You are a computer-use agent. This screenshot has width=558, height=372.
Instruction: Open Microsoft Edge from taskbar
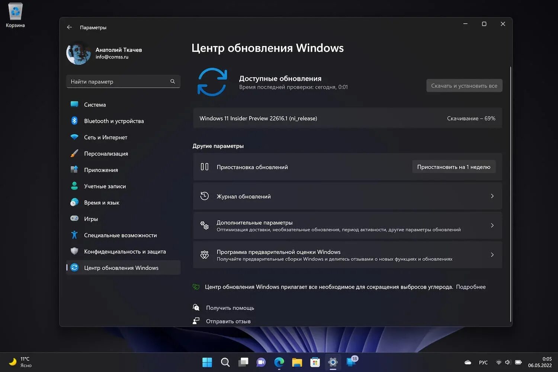click(279, 362)
